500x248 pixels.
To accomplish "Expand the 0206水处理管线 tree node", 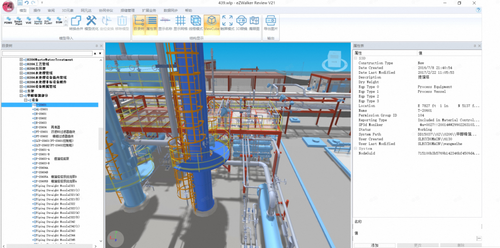I will (21, 73).
